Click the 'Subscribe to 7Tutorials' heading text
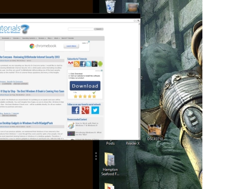The height and width of the screenshot is (189, 235). 77,59
